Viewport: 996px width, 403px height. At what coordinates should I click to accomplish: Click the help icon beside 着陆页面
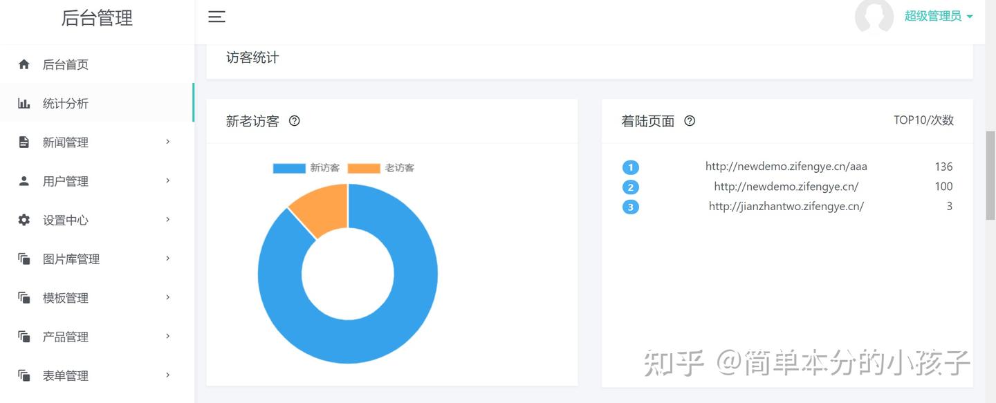pyautogui.click(x=689, y=120)
